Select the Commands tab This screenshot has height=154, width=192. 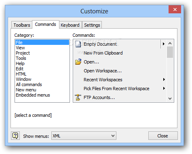coord(46,24)
